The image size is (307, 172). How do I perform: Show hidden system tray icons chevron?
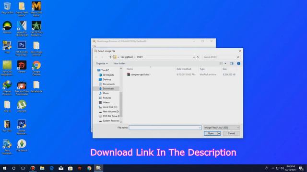[273, 168]
